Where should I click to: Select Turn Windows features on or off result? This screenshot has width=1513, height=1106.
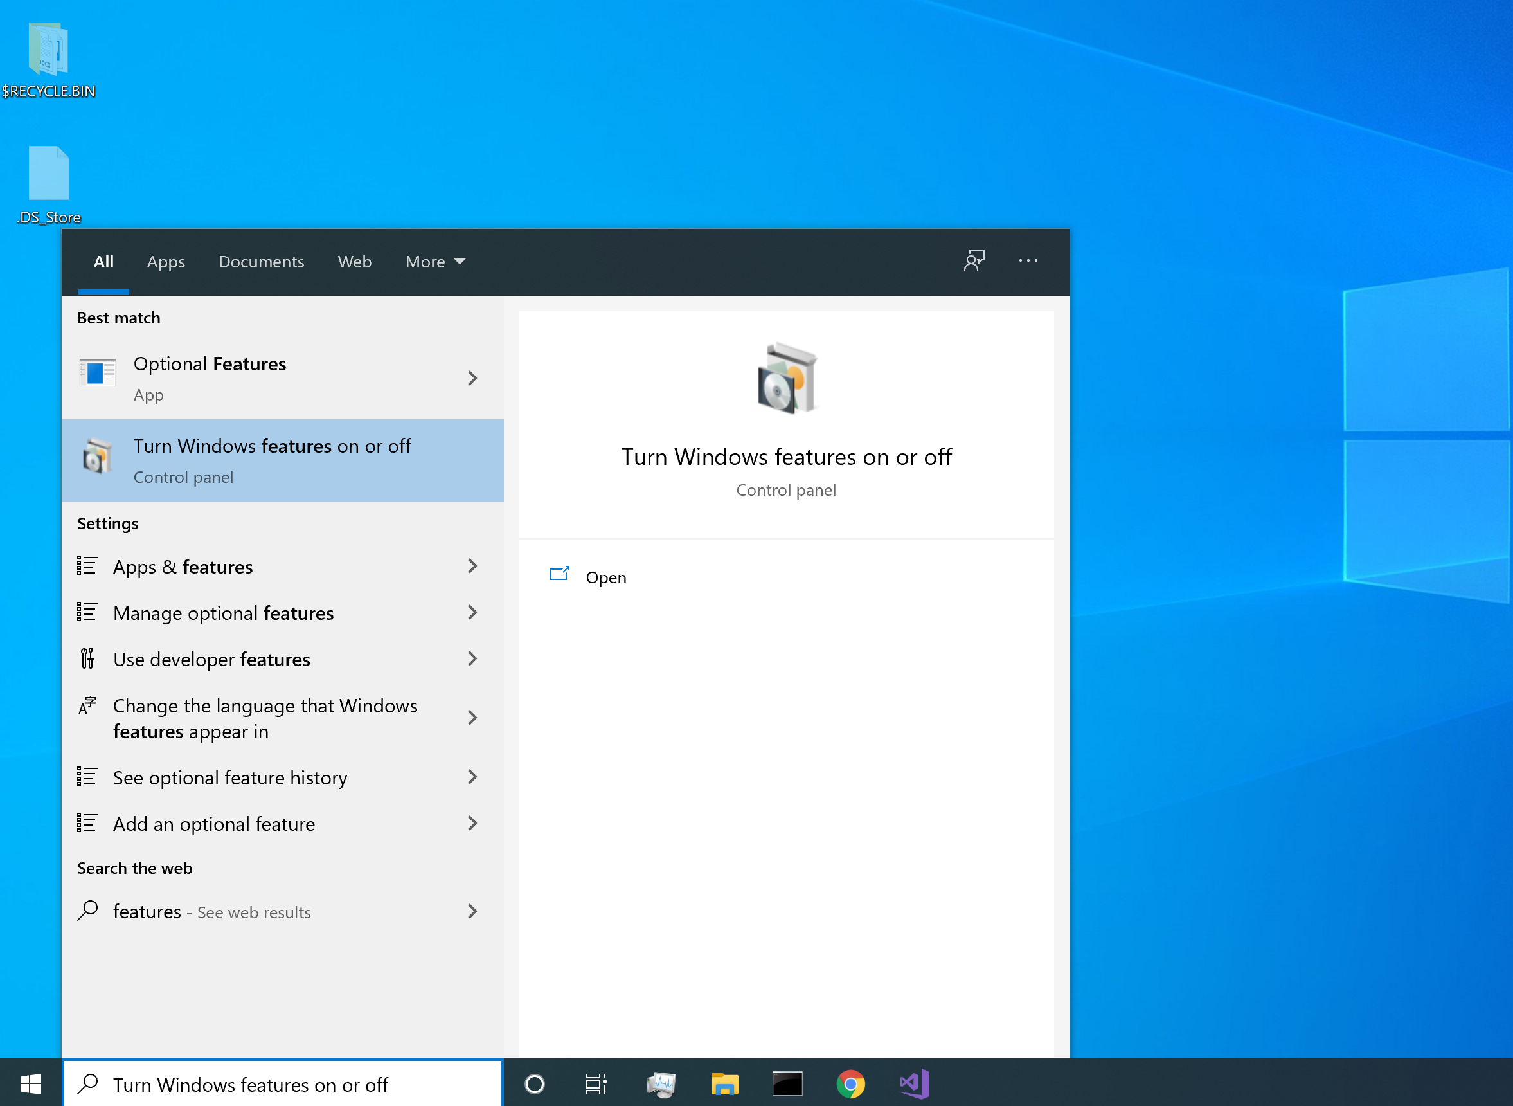point(282,460)
